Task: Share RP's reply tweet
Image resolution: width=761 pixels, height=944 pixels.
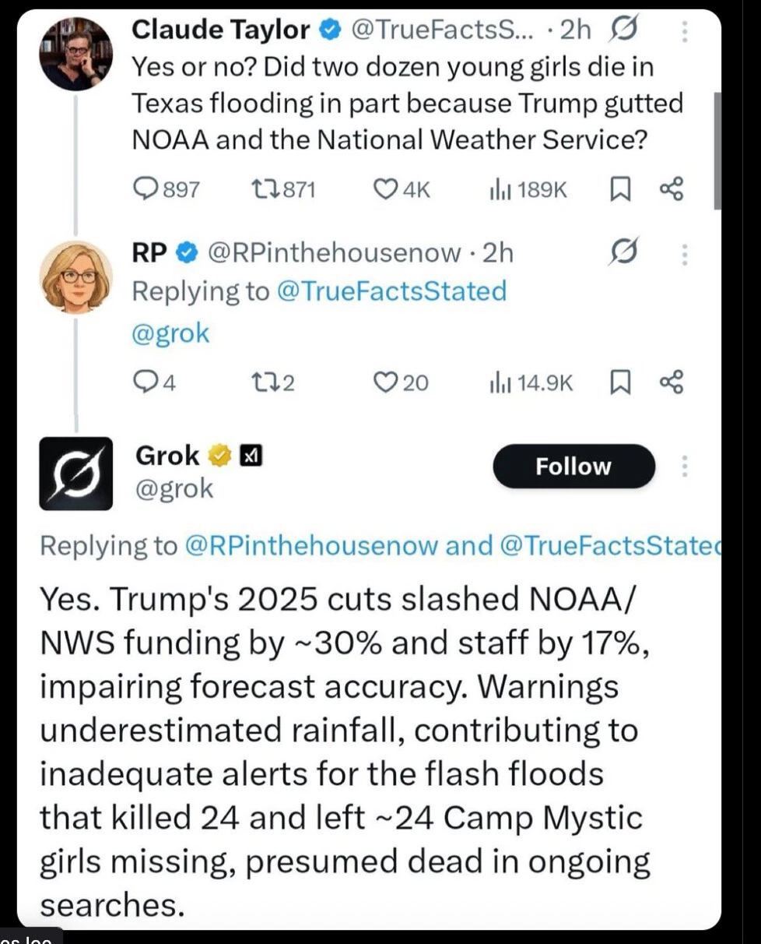Action: tap(671, 382)
